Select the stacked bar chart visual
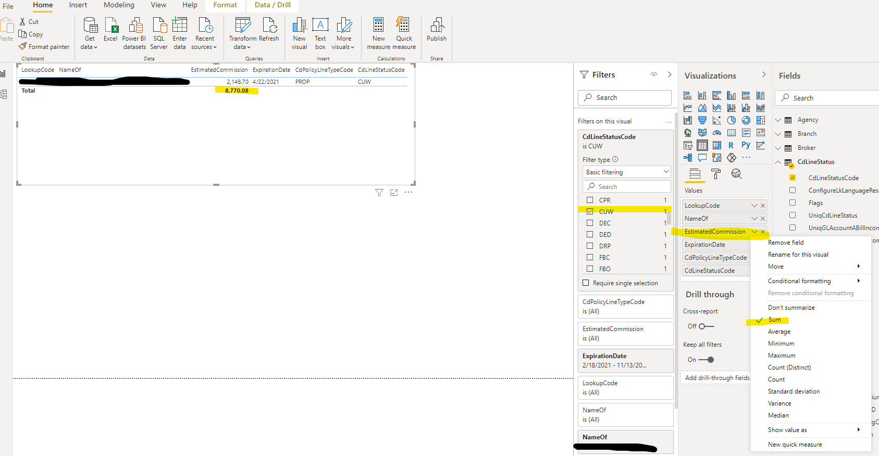This screenshot has width=879, height=456. click(x=688, y=95)
